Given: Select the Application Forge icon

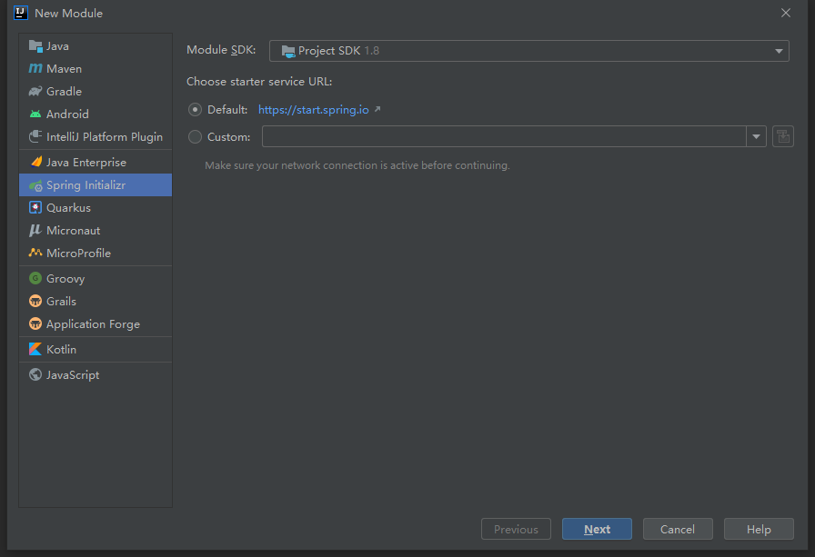Looking at the screenshot, I should tap(35, 323).
